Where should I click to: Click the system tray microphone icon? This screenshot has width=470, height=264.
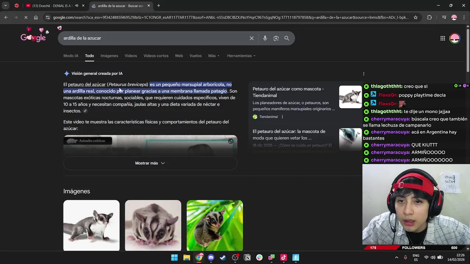(405, 257)
